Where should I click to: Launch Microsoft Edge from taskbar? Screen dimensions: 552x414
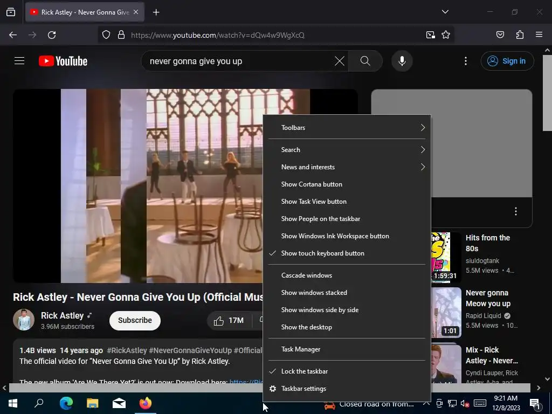pyautogui.click(x=66, y=403)
